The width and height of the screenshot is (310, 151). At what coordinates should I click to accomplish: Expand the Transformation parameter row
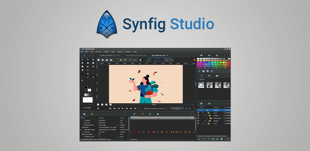[x=81, y=129]
